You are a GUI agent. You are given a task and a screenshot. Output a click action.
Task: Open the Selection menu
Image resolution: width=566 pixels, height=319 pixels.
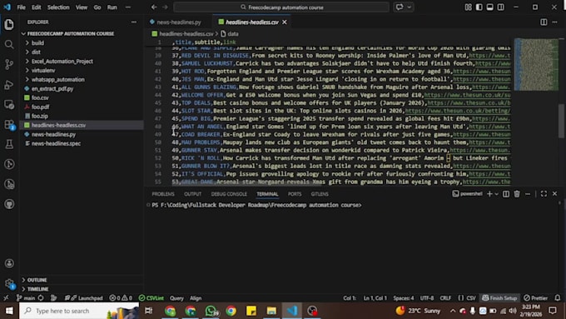point(58,7)
